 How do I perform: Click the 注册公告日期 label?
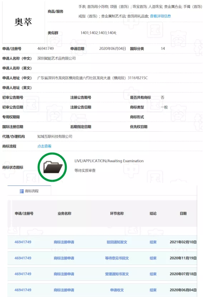[81, 107]
